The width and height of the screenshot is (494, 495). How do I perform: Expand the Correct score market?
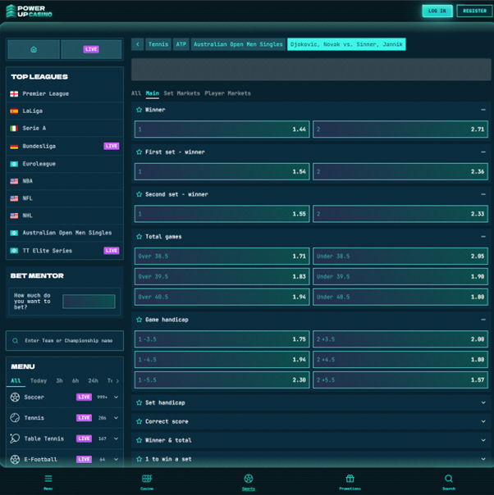[483, 421]
